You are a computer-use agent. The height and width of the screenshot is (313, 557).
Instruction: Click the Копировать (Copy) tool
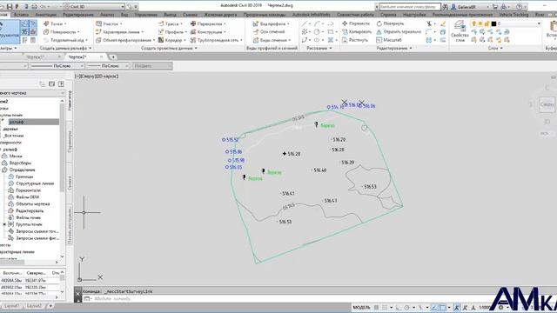[357, 31]
